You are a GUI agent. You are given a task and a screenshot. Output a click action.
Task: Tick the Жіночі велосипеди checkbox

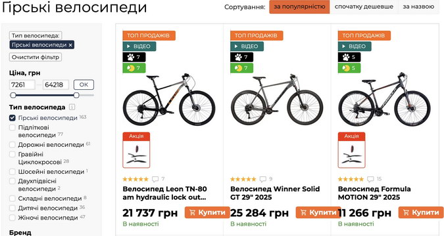(x=12, y=218)
